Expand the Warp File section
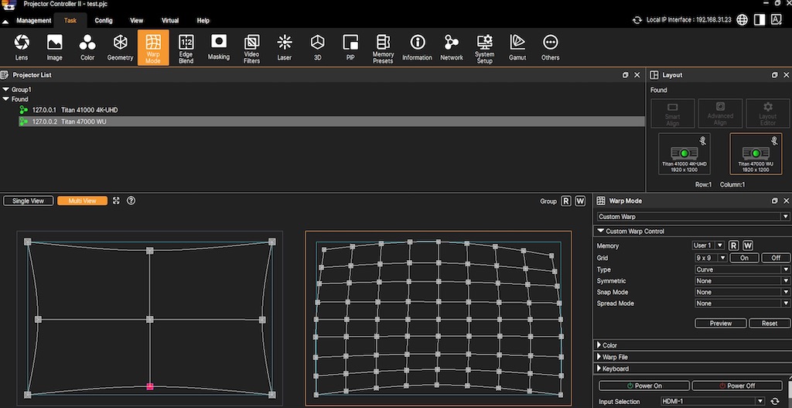 (x=615, y=357)
